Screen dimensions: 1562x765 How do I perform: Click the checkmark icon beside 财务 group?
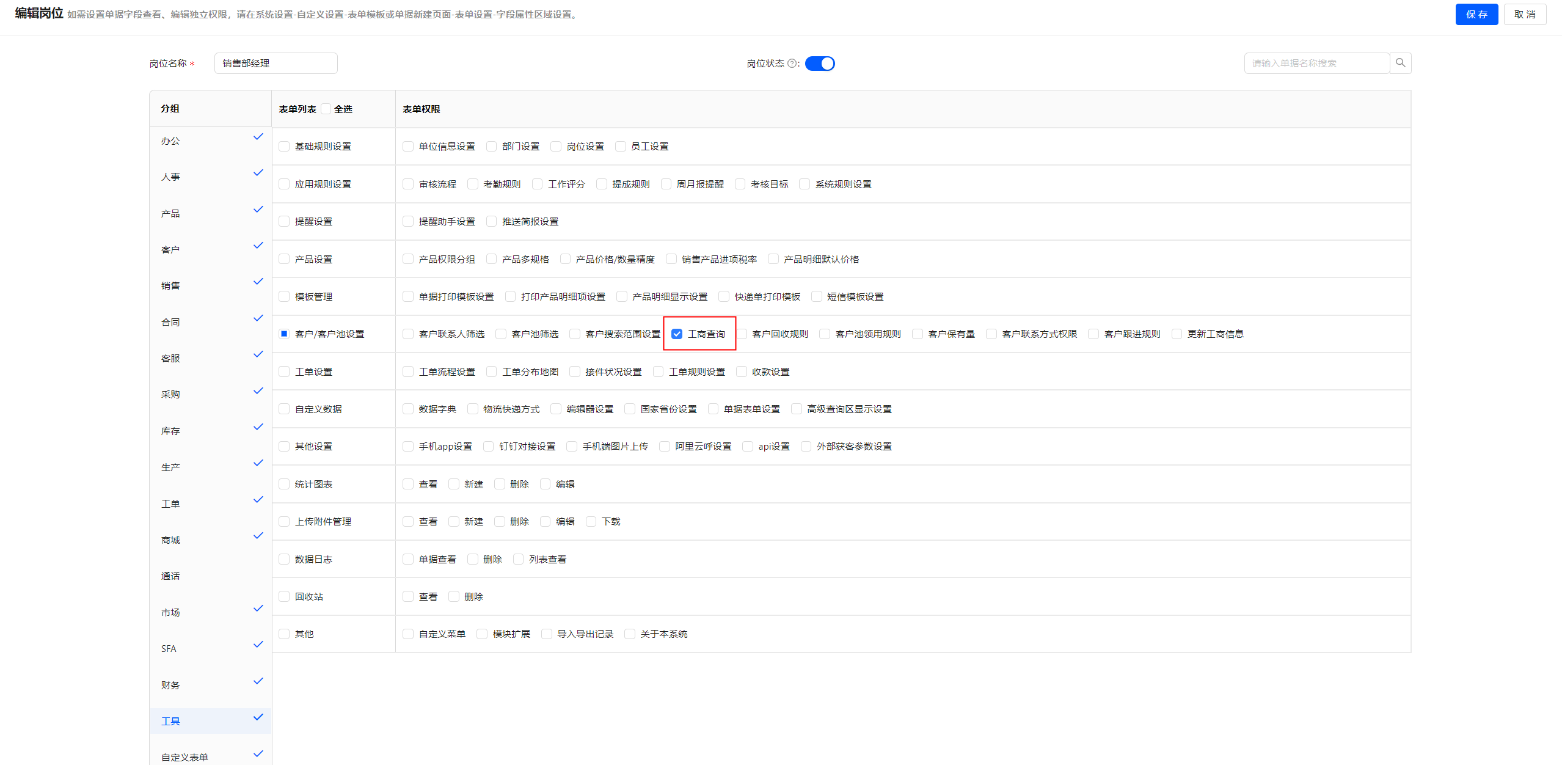(x=258, y=681)
